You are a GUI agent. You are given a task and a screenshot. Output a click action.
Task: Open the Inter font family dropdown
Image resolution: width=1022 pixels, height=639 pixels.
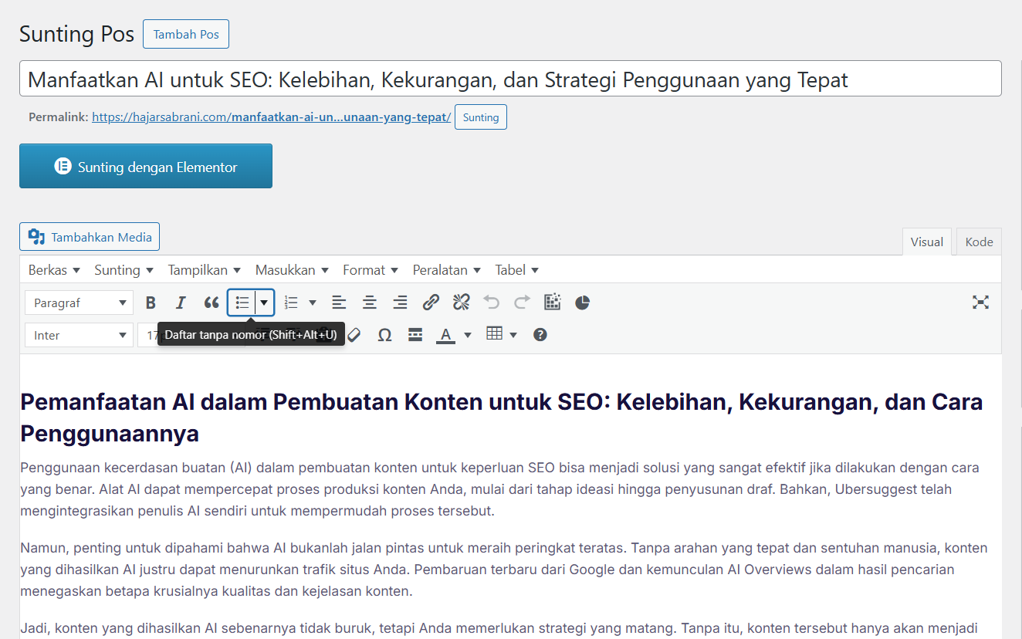coord(79,335)
